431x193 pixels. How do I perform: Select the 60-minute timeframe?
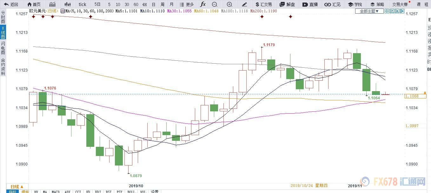pos(136,4)
